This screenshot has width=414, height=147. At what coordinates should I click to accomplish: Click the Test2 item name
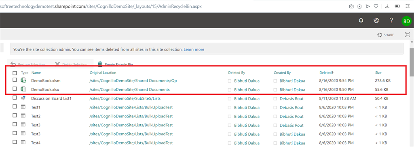(36, 116)
